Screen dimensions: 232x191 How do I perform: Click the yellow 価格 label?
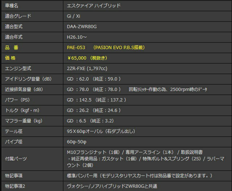13,58
